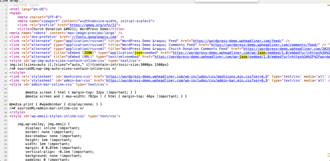
Task: Click the 'background: none !important;' line
Action: [x=53, y=156]
